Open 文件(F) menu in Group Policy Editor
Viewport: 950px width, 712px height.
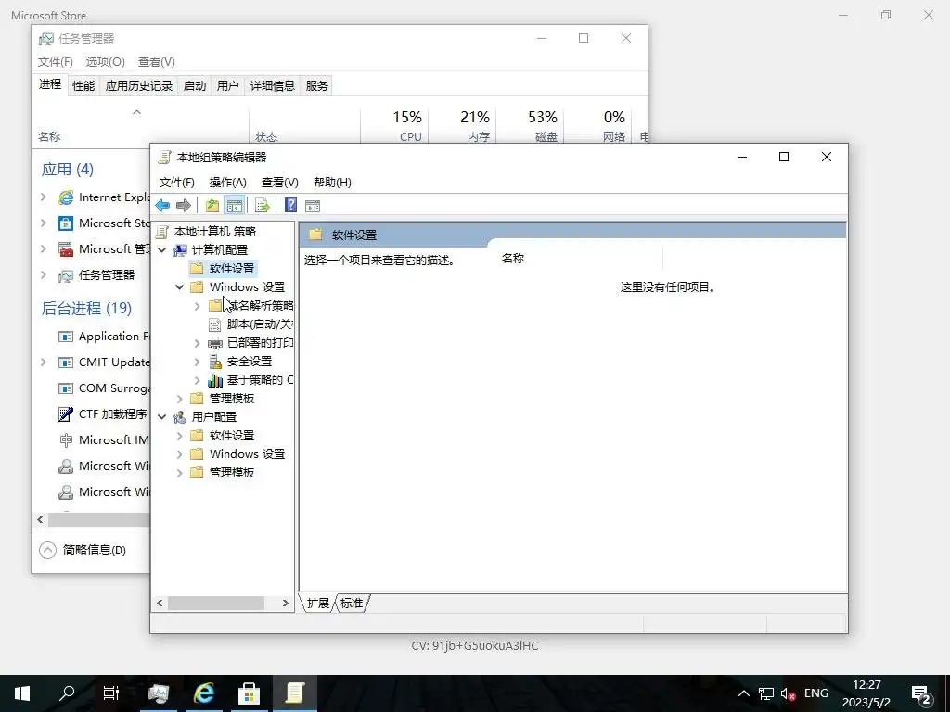point(177,183)
